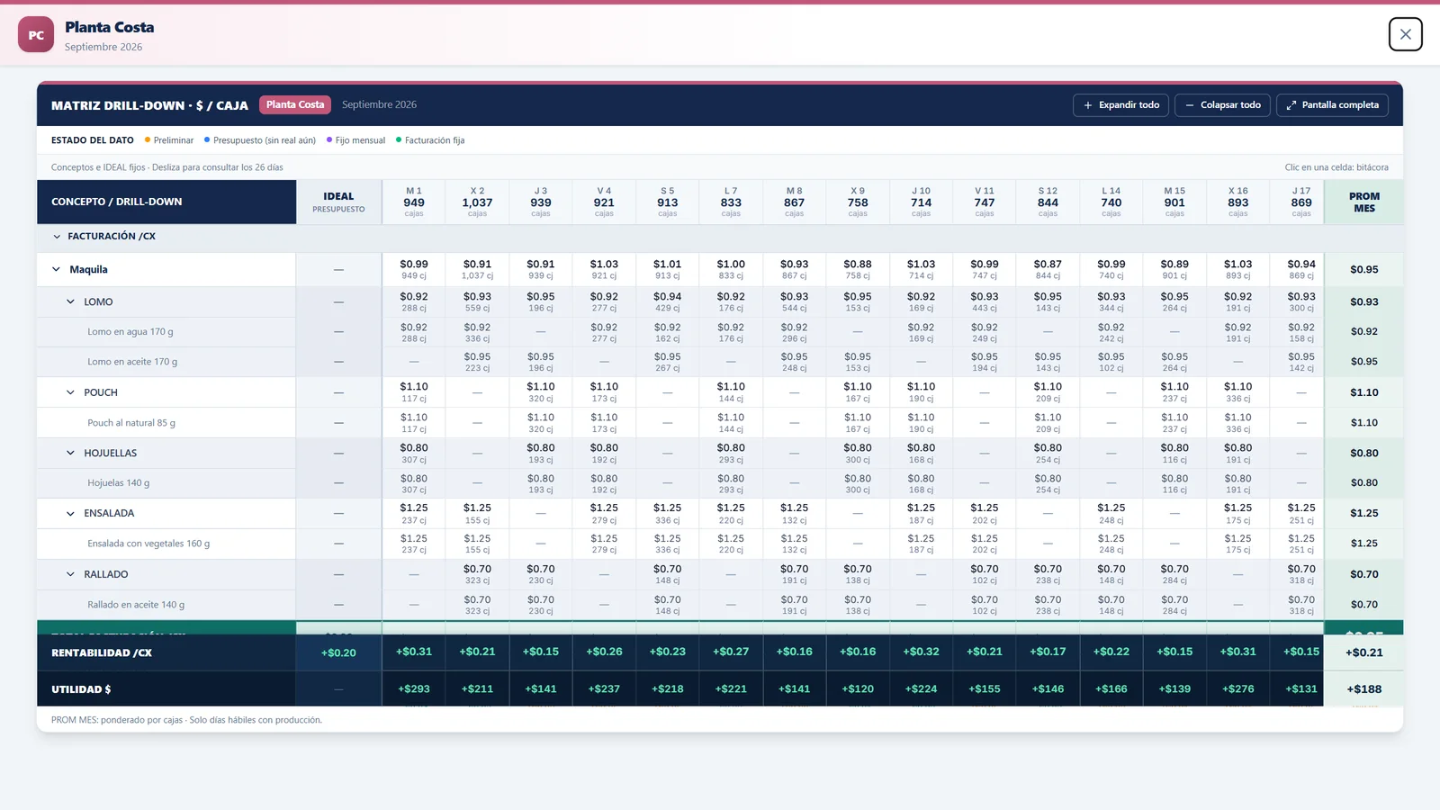Click RENTABILIDAD ideal value +$0.20
The image size is (1440, 810).
tap(338, 652)
